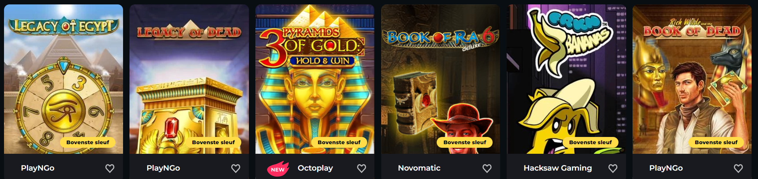Launch 3 Pyramids of Gold Hold & Win
The width and height of the screenshot is (758, 179).
315,79
